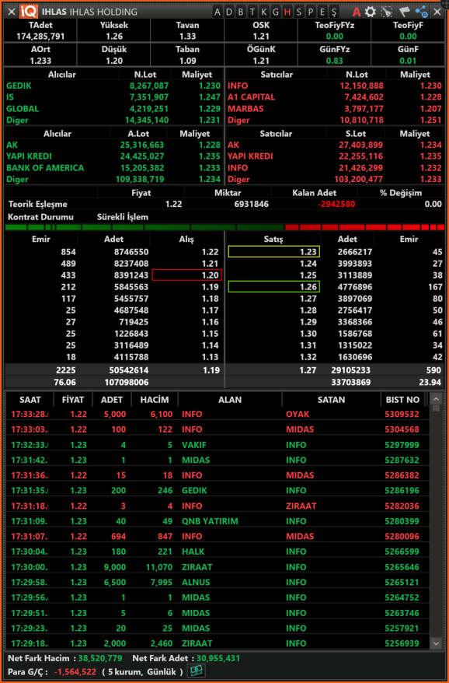This screenshot has width=449, height=683.
Task: Click the S.Lot column header
Action: click(x=356, y=134)
